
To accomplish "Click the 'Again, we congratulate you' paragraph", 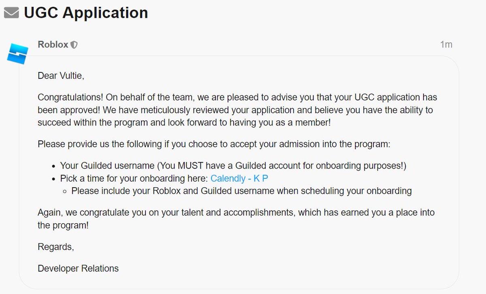I will [236, 219].
